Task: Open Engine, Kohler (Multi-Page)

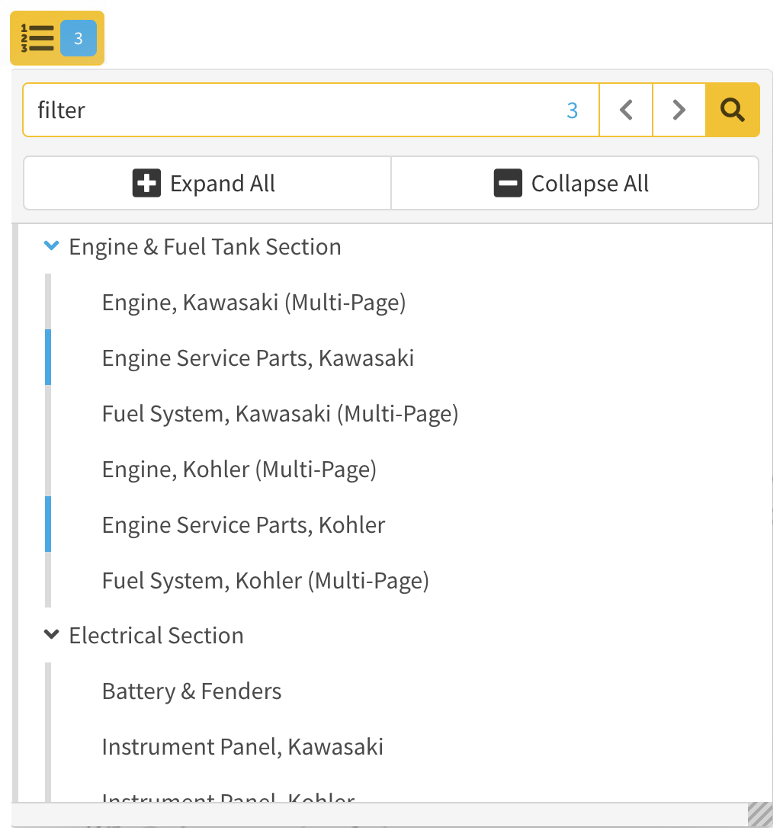Action: click(x=239, y=470)
